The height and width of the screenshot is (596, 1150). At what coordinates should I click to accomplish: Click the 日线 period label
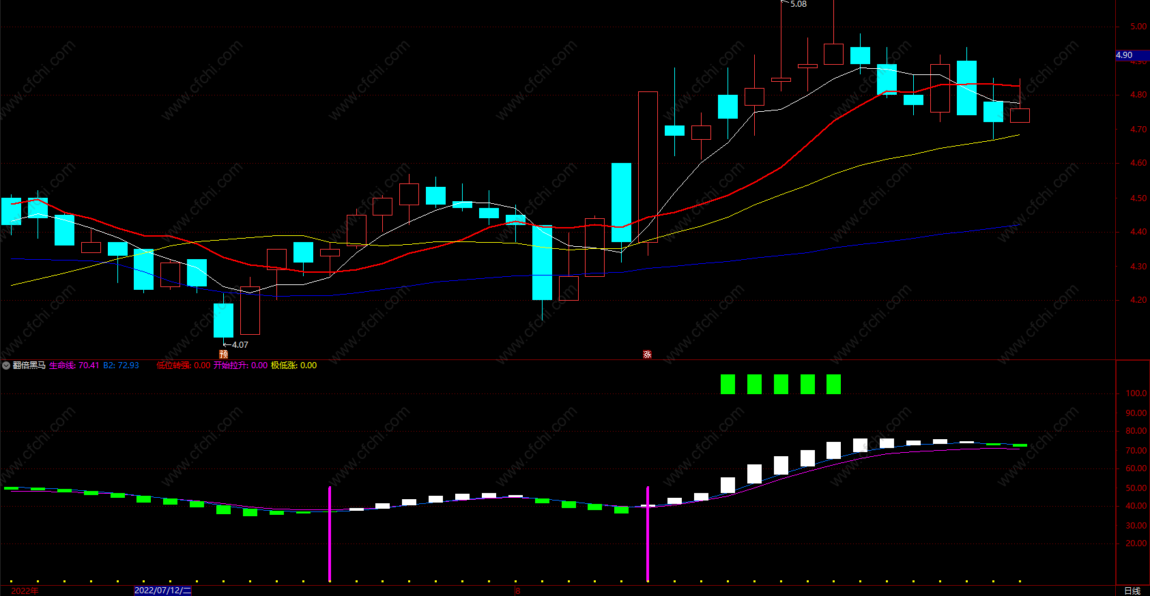point(1132,591)
